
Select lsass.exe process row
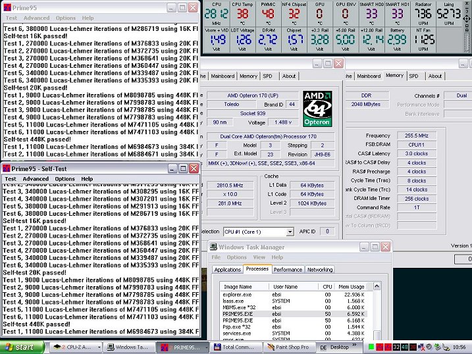tap(294, 301)
